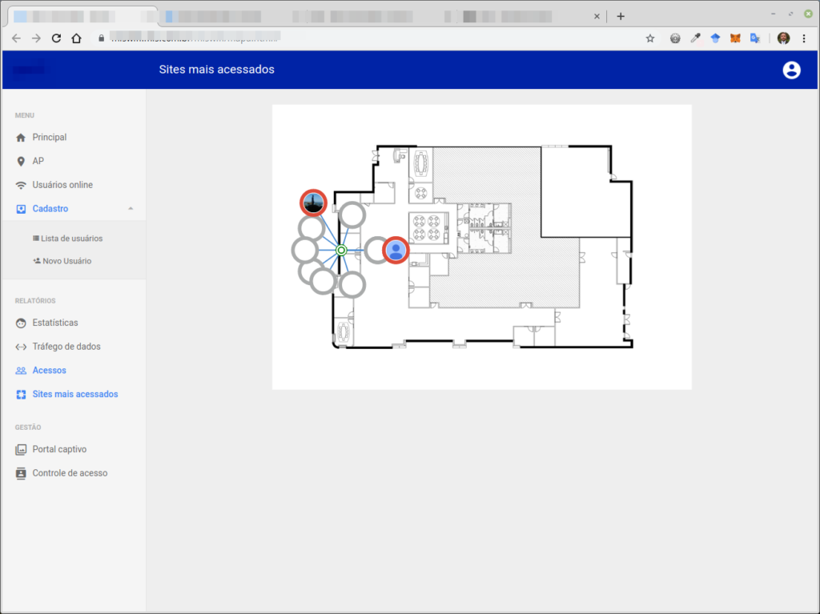Select the red-ringed photo marker on floorplan

313,203
